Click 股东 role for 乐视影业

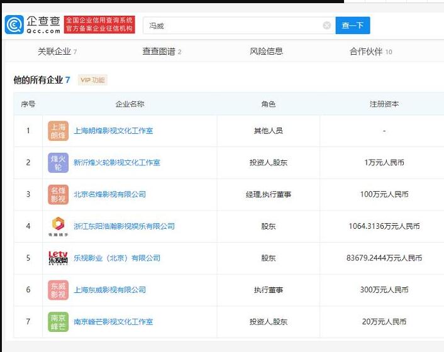coord(269,258)
